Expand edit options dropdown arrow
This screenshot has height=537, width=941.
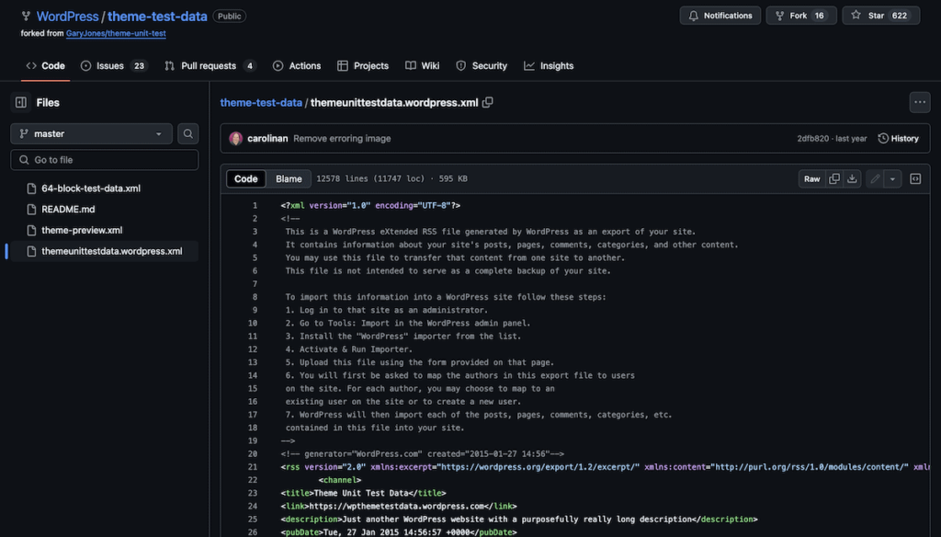[892, 179]
